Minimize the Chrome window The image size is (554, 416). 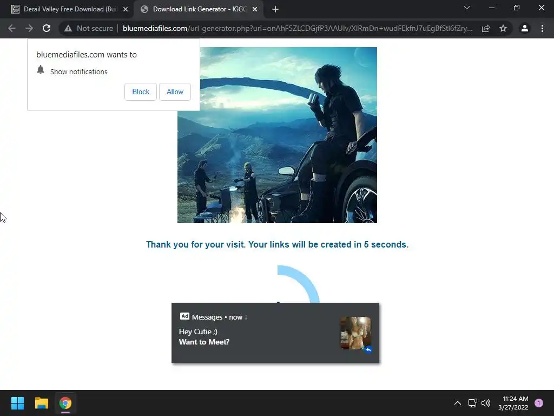pyautogui.click(x=491, y=8)
